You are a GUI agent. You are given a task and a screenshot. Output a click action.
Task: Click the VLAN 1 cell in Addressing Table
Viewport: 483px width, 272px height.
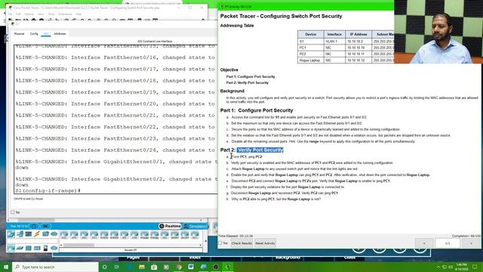click(x=334, y=41)
